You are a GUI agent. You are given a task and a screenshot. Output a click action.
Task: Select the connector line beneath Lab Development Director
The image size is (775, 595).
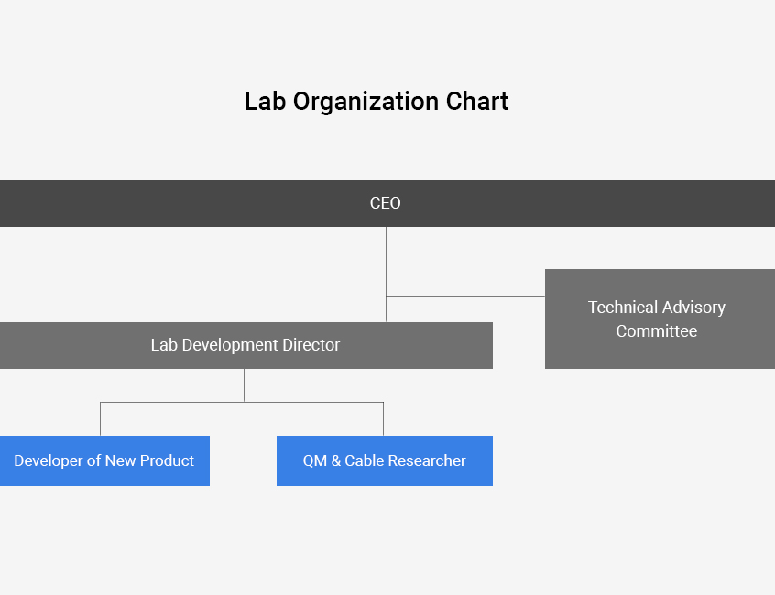click(245, 385)
